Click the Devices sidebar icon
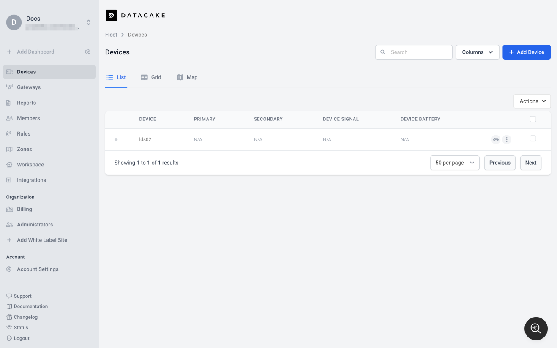 [9, 72]
